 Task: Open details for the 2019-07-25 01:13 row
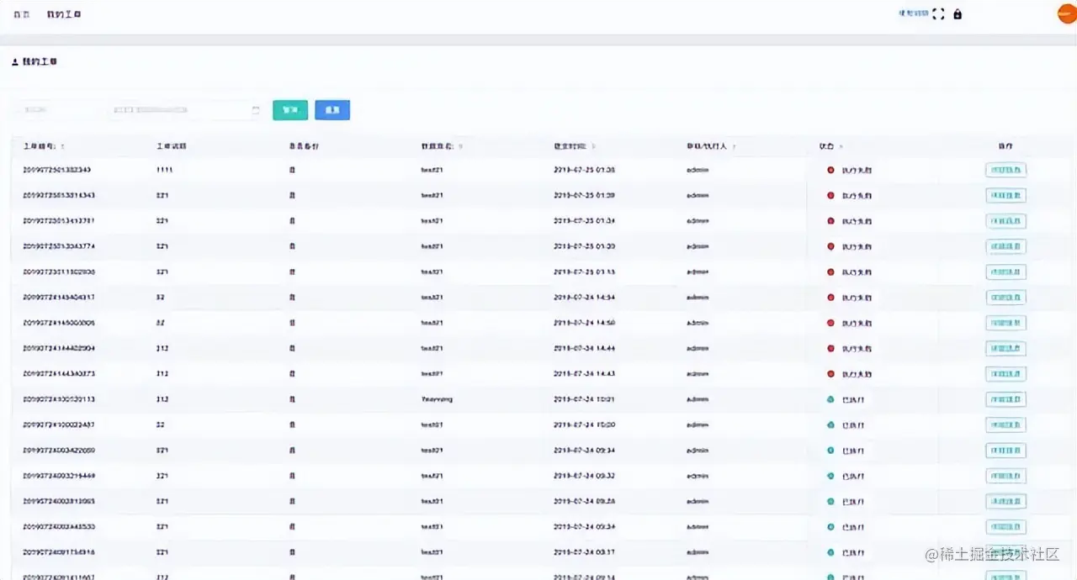pos(1005,272)
